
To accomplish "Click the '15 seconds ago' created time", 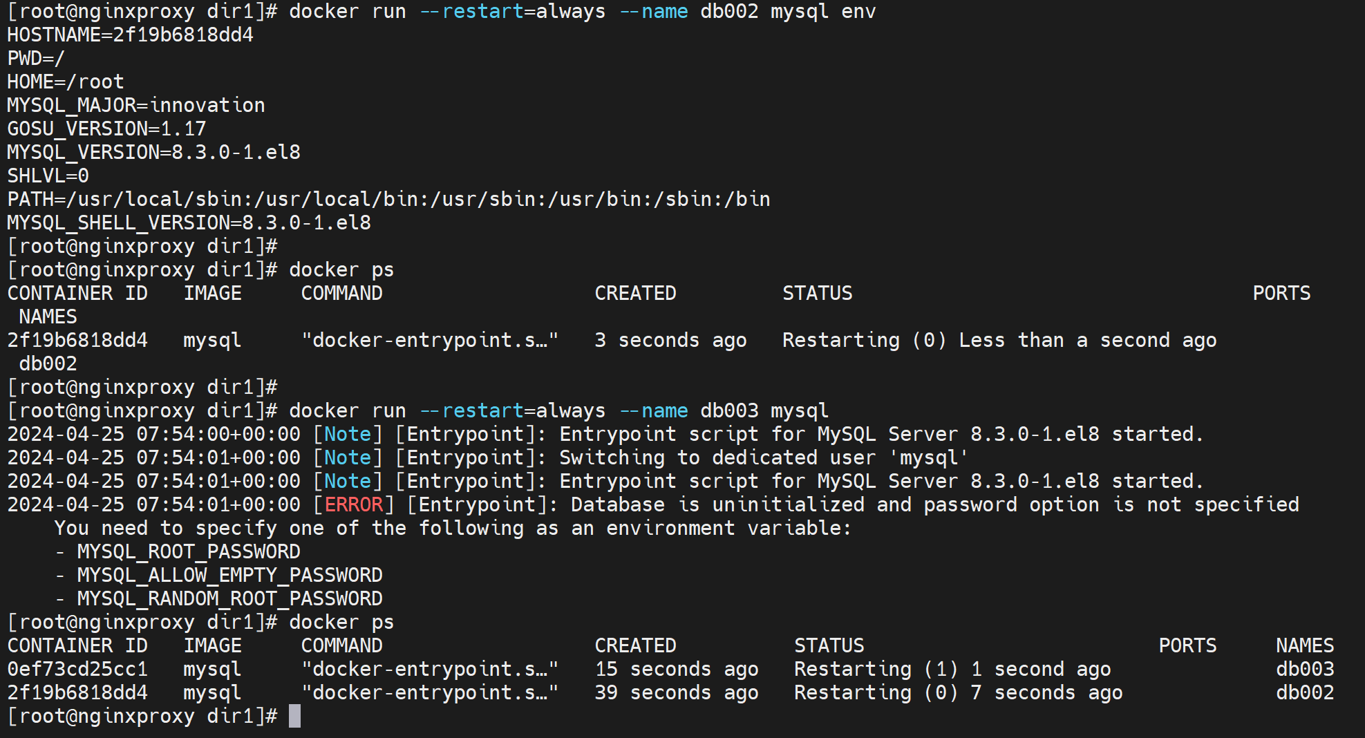I will pos(676,669).
